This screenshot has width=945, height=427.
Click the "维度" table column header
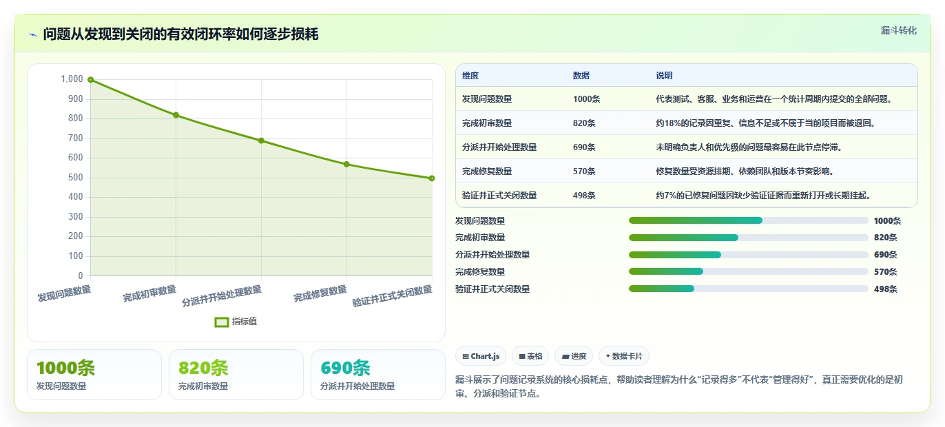(x=470, y=76)
